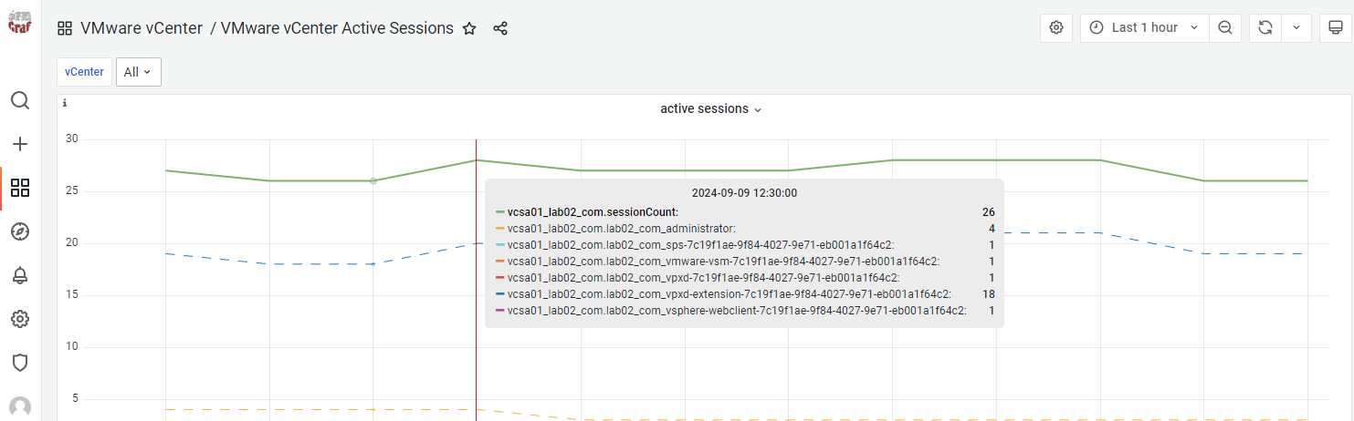Image resolution: width=1354 pixels, height=421 pixels.
Task: Show panel info icon
Action: 64,103
